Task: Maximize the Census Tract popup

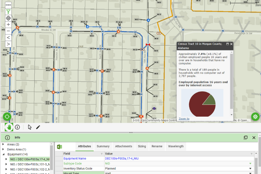Action: 227,44
